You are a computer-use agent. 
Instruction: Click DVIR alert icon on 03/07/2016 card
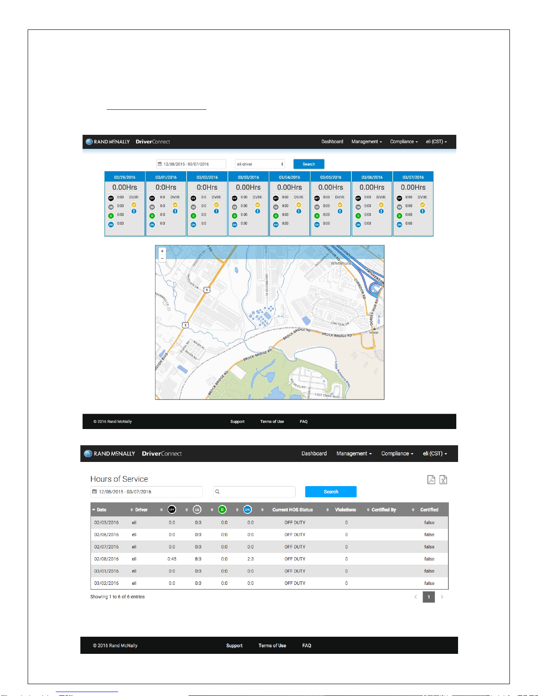click(x=422, y=211)
